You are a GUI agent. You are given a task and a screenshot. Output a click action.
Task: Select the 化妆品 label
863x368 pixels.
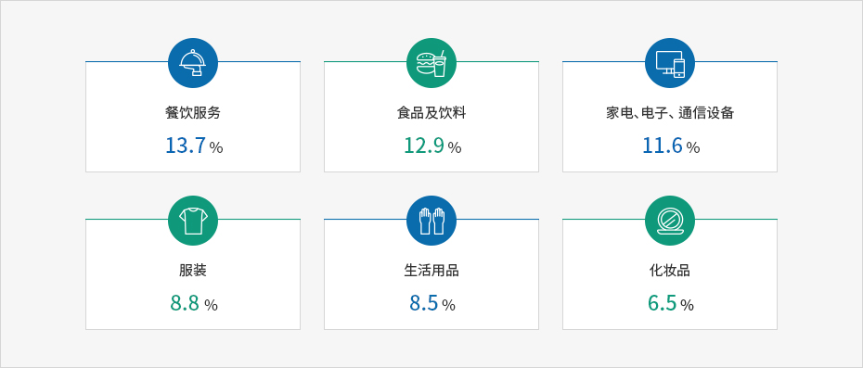click(670, 271)
